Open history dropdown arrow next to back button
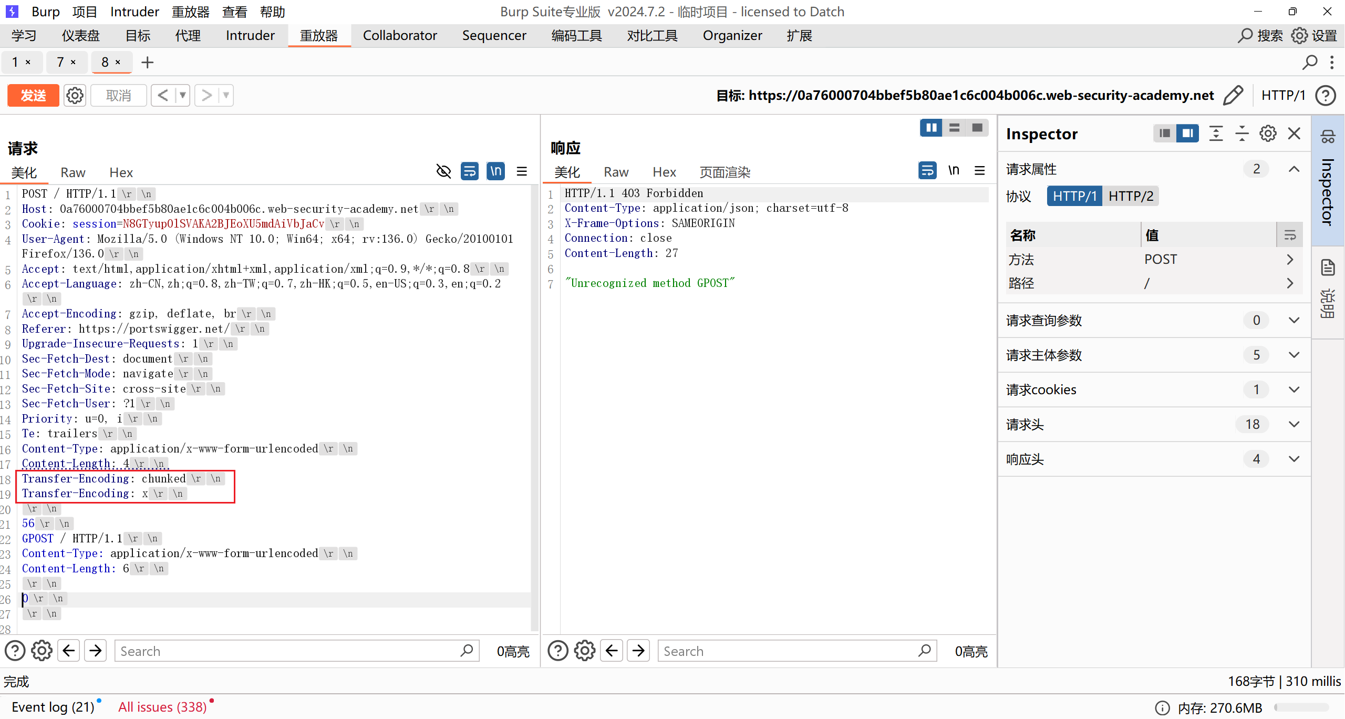Viewport: 1345px width, 719px height. tap(183, 95)
